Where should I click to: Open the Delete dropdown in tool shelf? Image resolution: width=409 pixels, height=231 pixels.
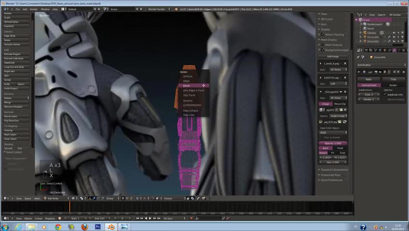click(x=16, y=98)
